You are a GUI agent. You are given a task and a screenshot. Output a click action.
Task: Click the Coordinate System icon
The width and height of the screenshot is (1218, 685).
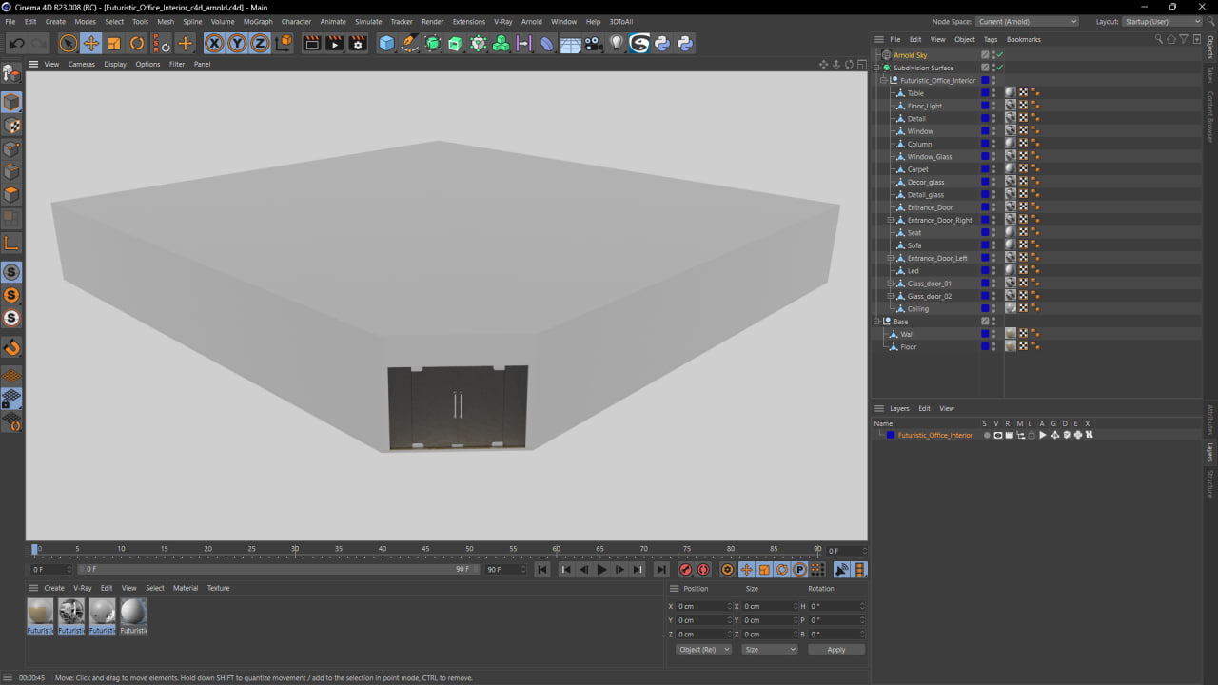pyautogui.click(x=284, y=43)
